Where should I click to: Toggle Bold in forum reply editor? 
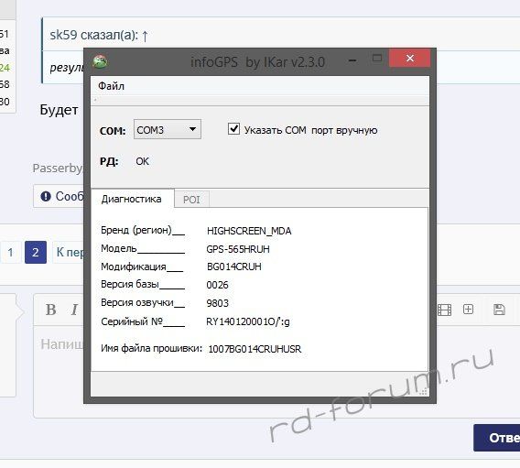[x=50, y=310]
